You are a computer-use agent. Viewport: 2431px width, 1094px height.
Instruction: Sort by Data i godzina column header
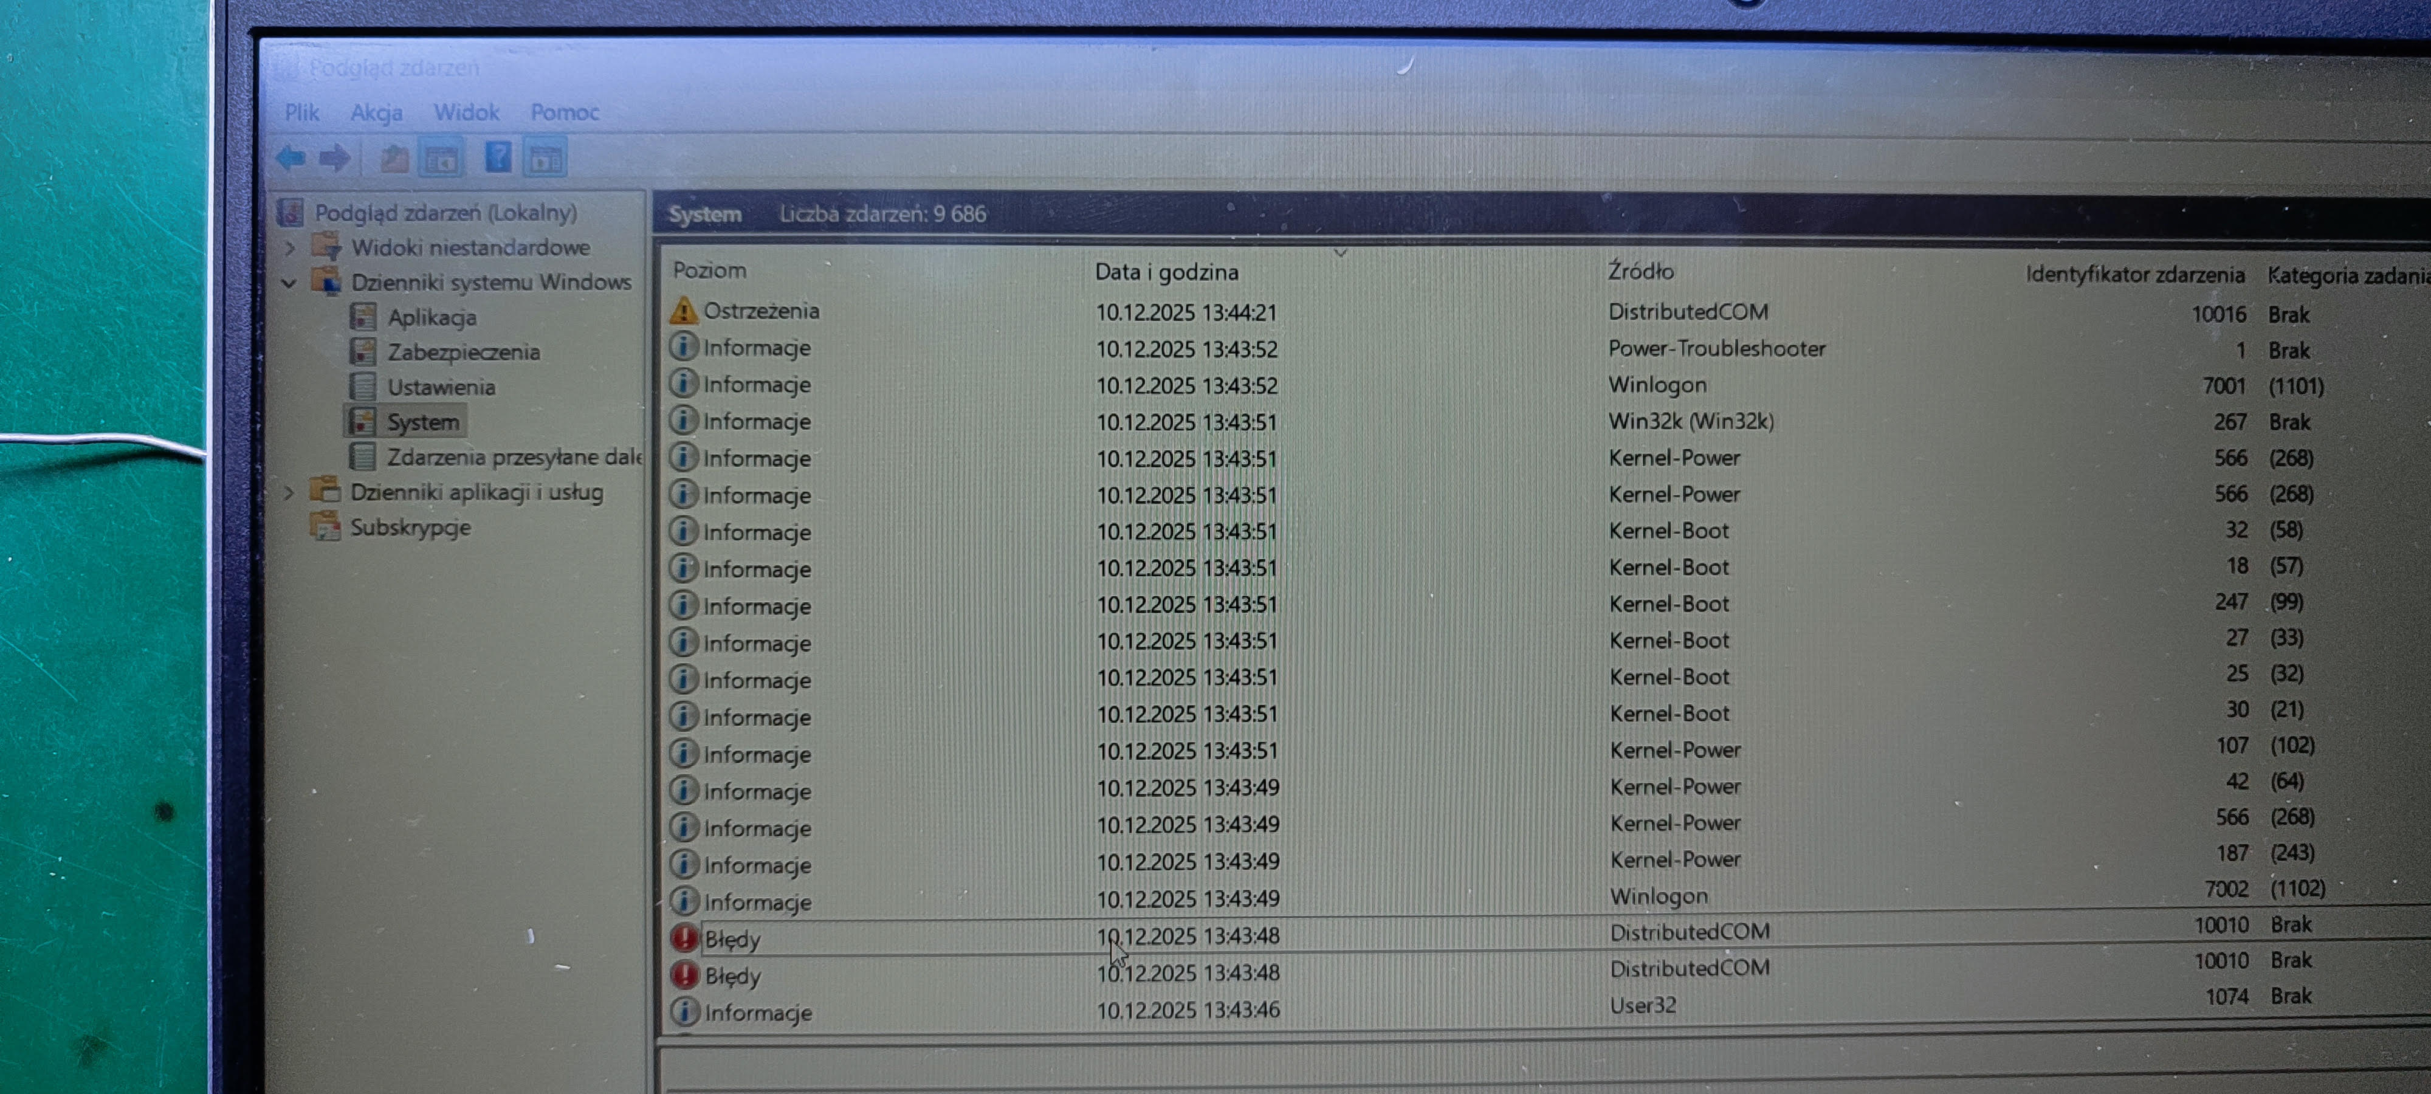(x=1166, y=272)
